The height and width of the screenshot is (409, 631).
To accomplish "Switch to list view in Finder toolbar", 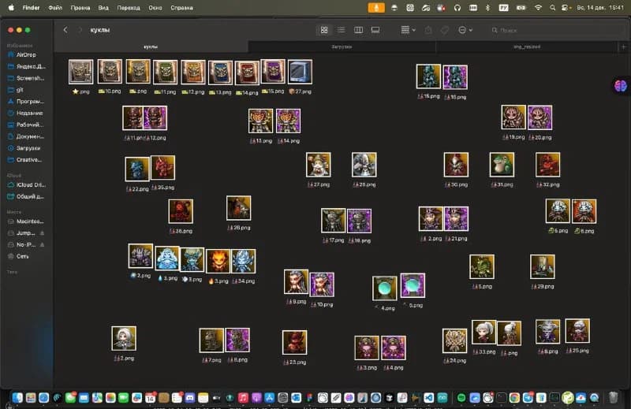I will 341,30.
